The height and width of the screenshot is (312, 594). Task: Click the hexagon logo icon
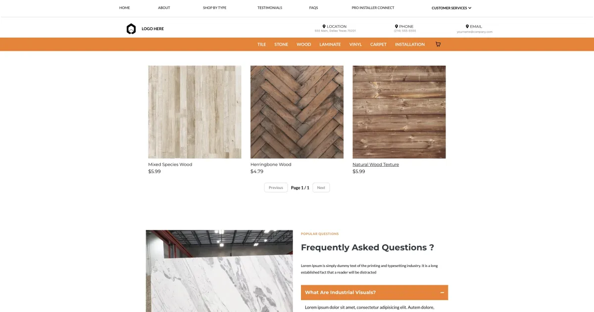click(x=131, y=29)
